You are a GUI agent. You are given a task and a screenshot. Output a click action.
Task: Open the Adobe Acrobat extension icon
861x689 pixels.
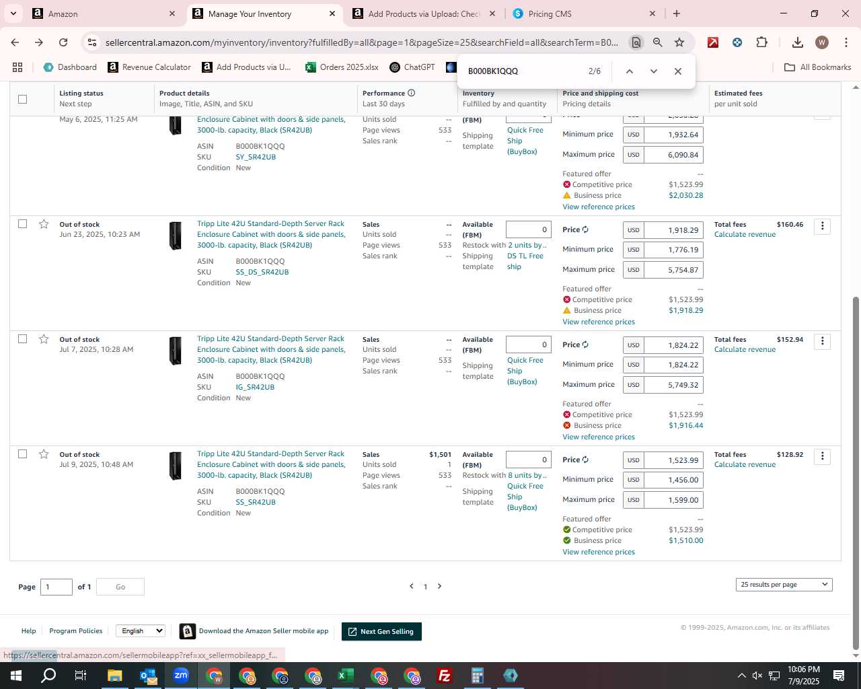click(713, 42)
